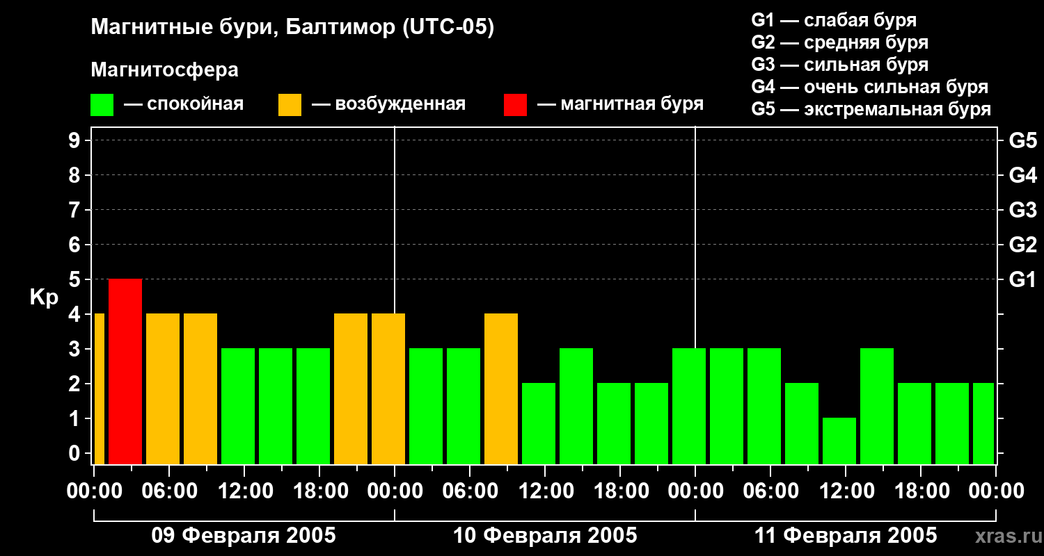Select the red Kp 5 storm bar
This screenshot has height=556, width=1044.
[x=125, y=371]
